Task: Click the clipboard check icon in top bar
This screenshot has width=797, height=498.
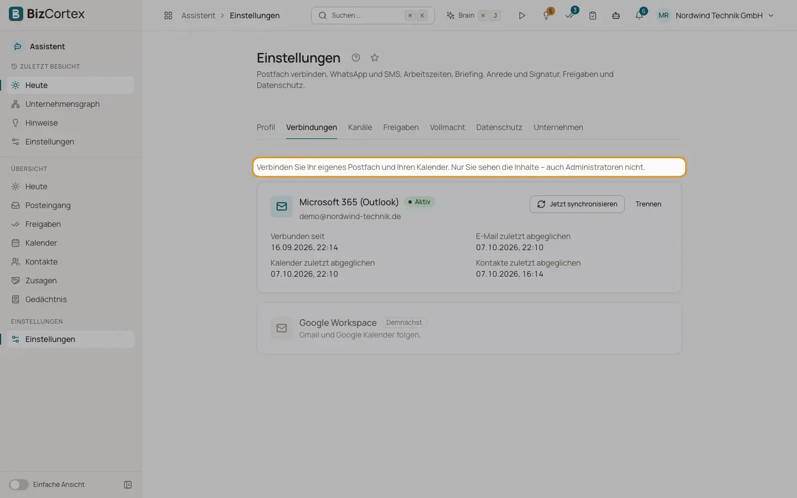Action: [593, 15]
